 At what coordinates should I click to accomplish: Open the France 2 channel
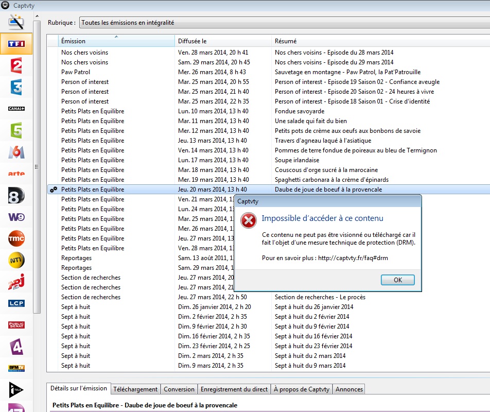pos(16,65)
